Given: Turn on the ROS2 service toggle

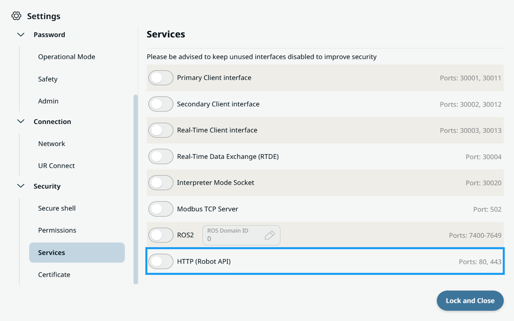Looking at the screenshot, I should (161, 235).
